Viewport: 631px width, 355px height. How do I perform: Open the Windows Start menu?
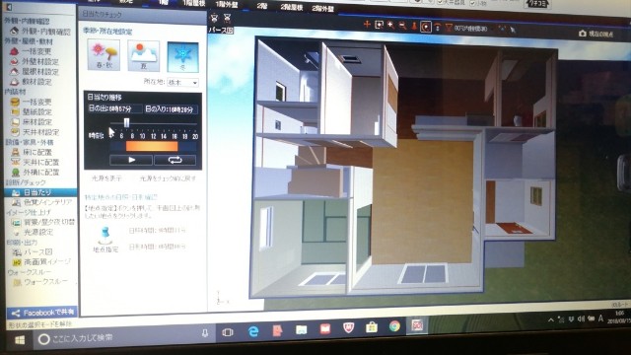pyautogui.click(x=20, y=340)
